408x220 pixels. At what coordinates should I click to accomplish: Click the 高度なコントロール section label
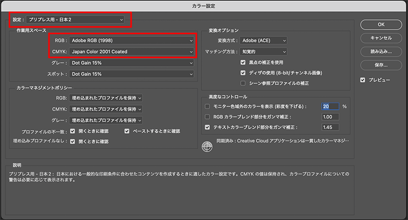pyautogui.click(x=228, y=97)
